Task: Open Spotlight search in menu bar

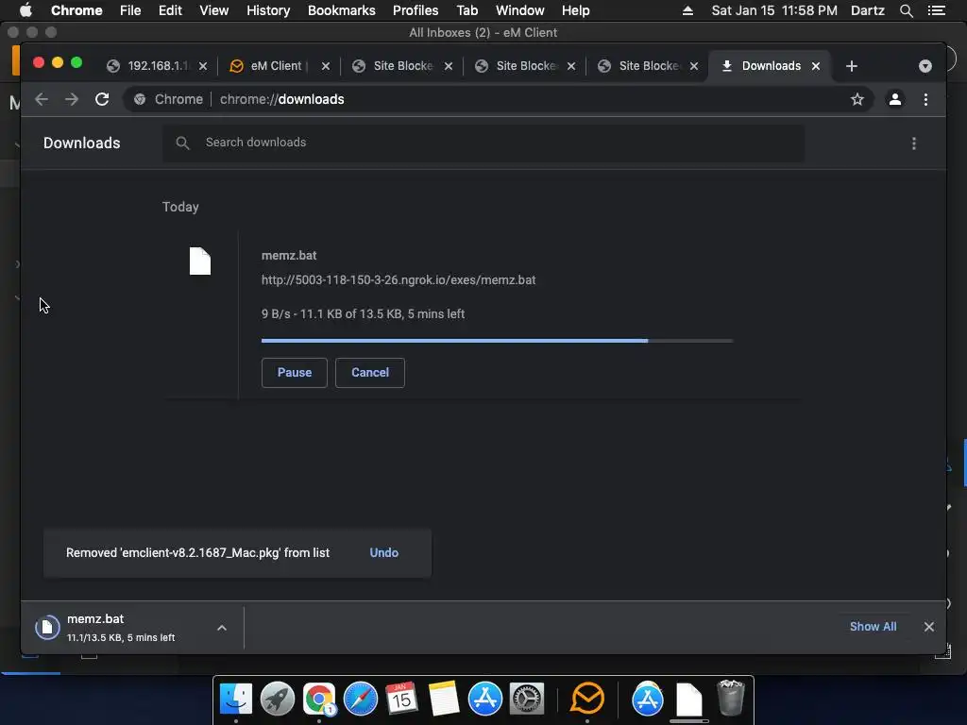Action: pos(906,10)
